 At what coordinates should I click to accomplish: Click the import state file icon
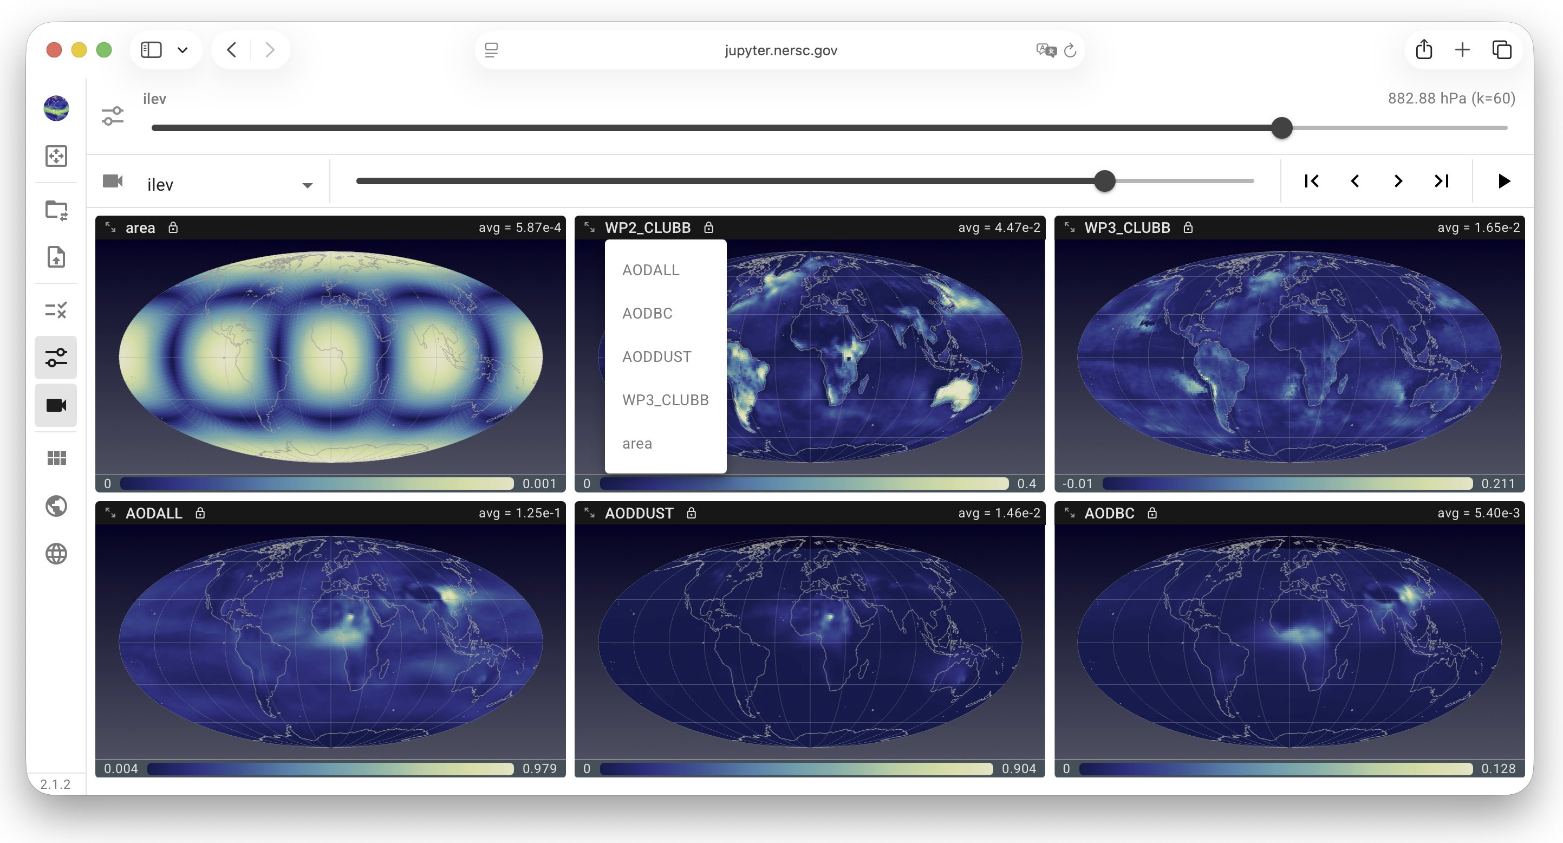(56, 257)
